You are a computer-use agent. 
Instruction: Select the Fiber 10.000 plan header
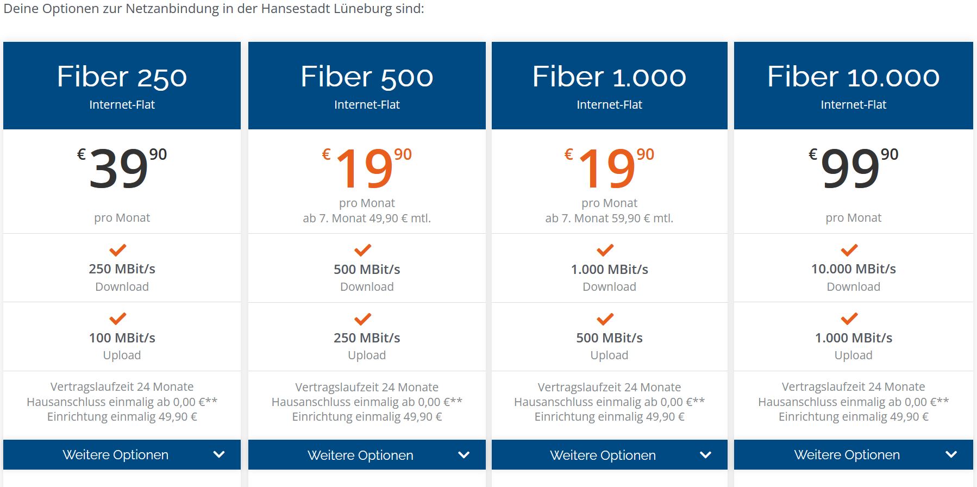853,85
